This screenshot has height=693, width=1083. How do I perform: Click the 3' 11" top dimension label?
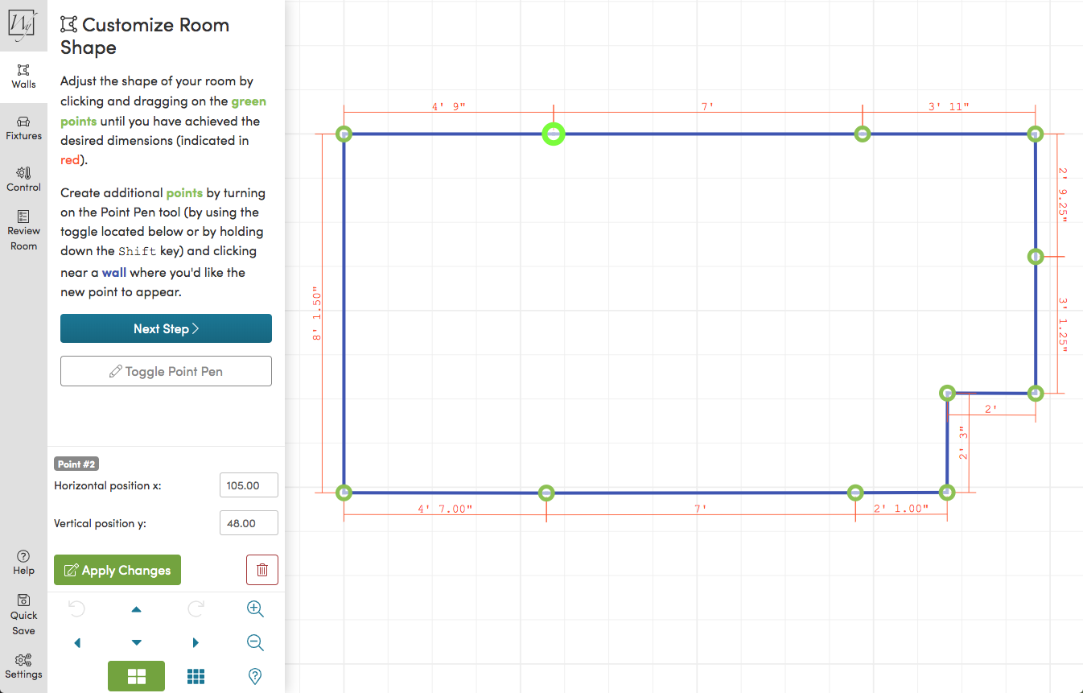949,106
